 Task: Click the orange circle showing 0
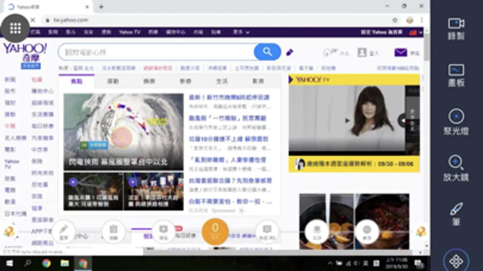(215, 232)
